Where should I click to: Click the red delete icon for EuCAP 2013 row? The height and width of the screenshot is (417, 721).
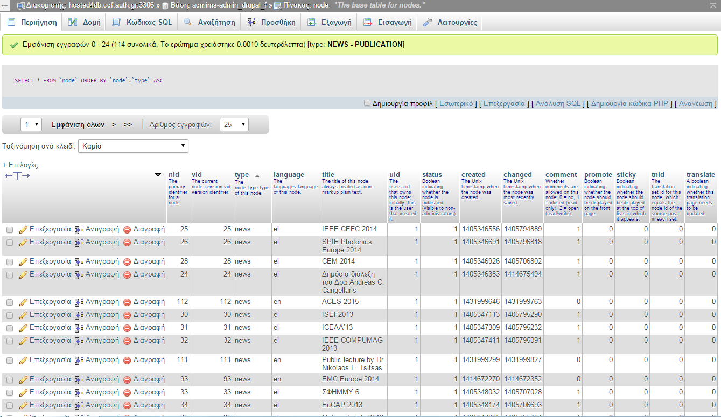point(127,406)
